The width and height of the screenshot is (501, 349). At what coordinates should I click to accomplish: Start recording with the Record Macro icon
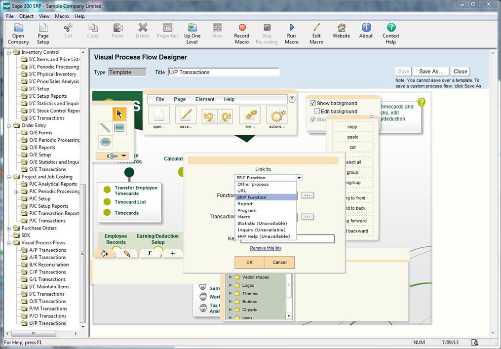pyautogui.click(x=242, y=34)
